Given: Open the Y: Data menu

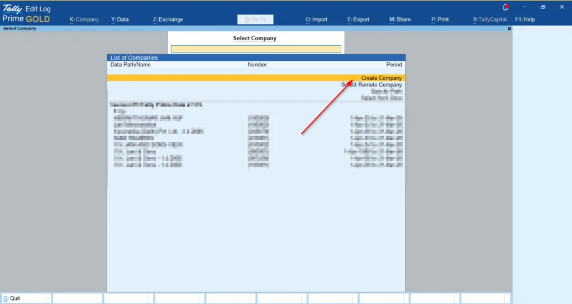Looking at the screenshot, I should coord(120,20).
